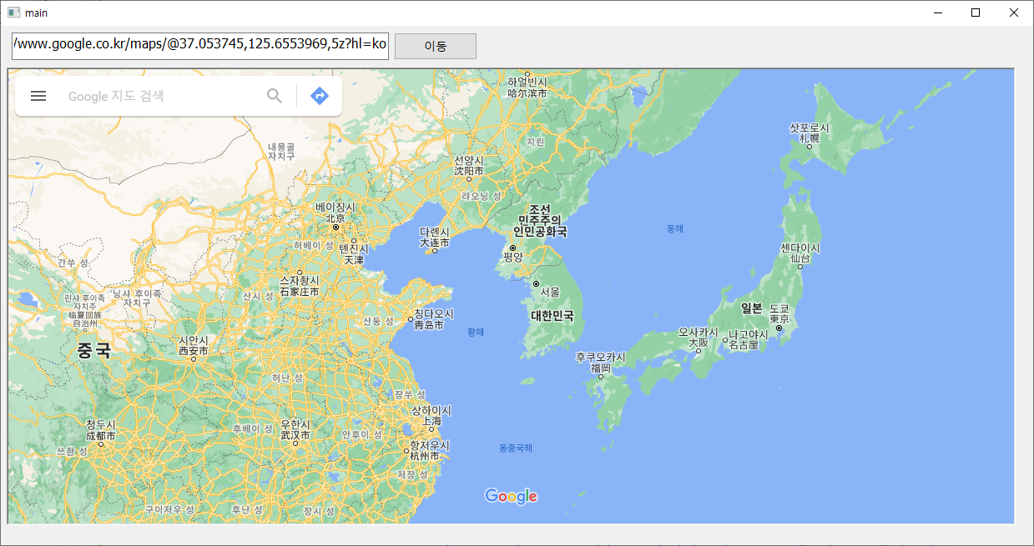1034x546 pixels.
Task: Click the 후베이 성 province label
Action: (x=252, y=428)
